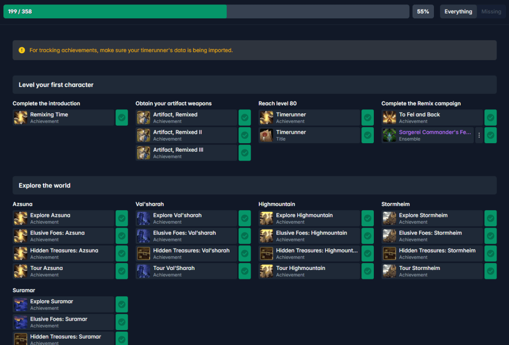Image resolution: width=509 pixels, height=345 pixels.
Task: Collapse the Explore the world section
Action: [254, 185]
